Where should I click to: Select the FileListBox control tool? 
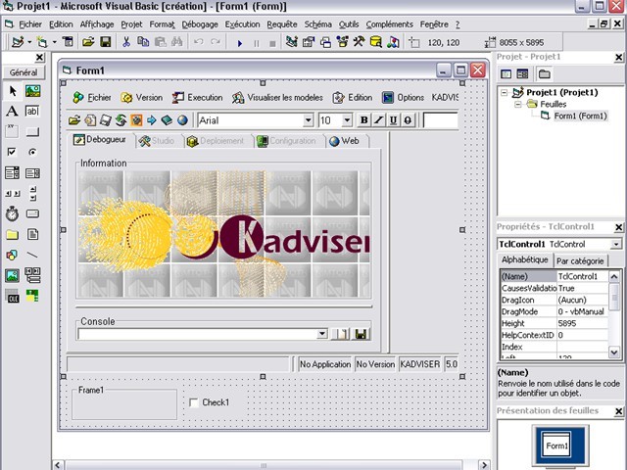coord(32,234)
